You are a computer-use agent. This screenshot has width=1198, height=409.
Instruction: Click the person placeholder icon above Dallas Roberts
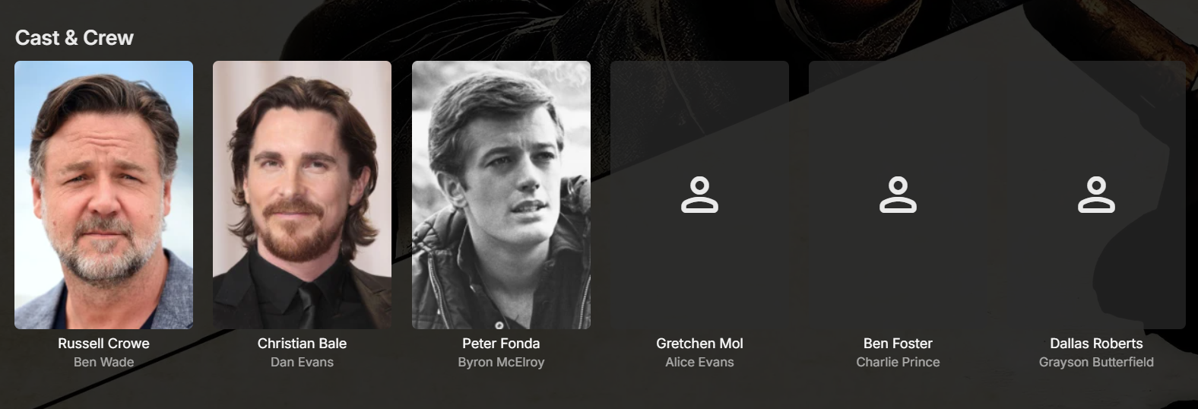1096,195
